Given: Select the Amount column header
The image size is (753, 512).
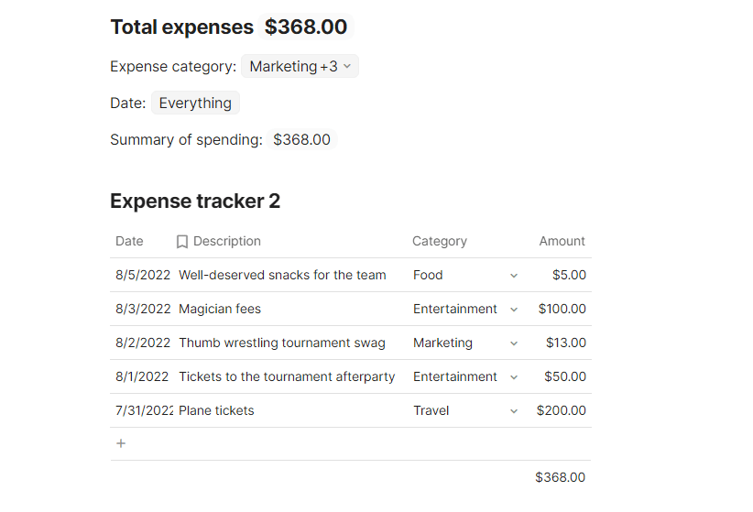Looking at the screenshot, I should pyautogui.click(x=562, y=241).
